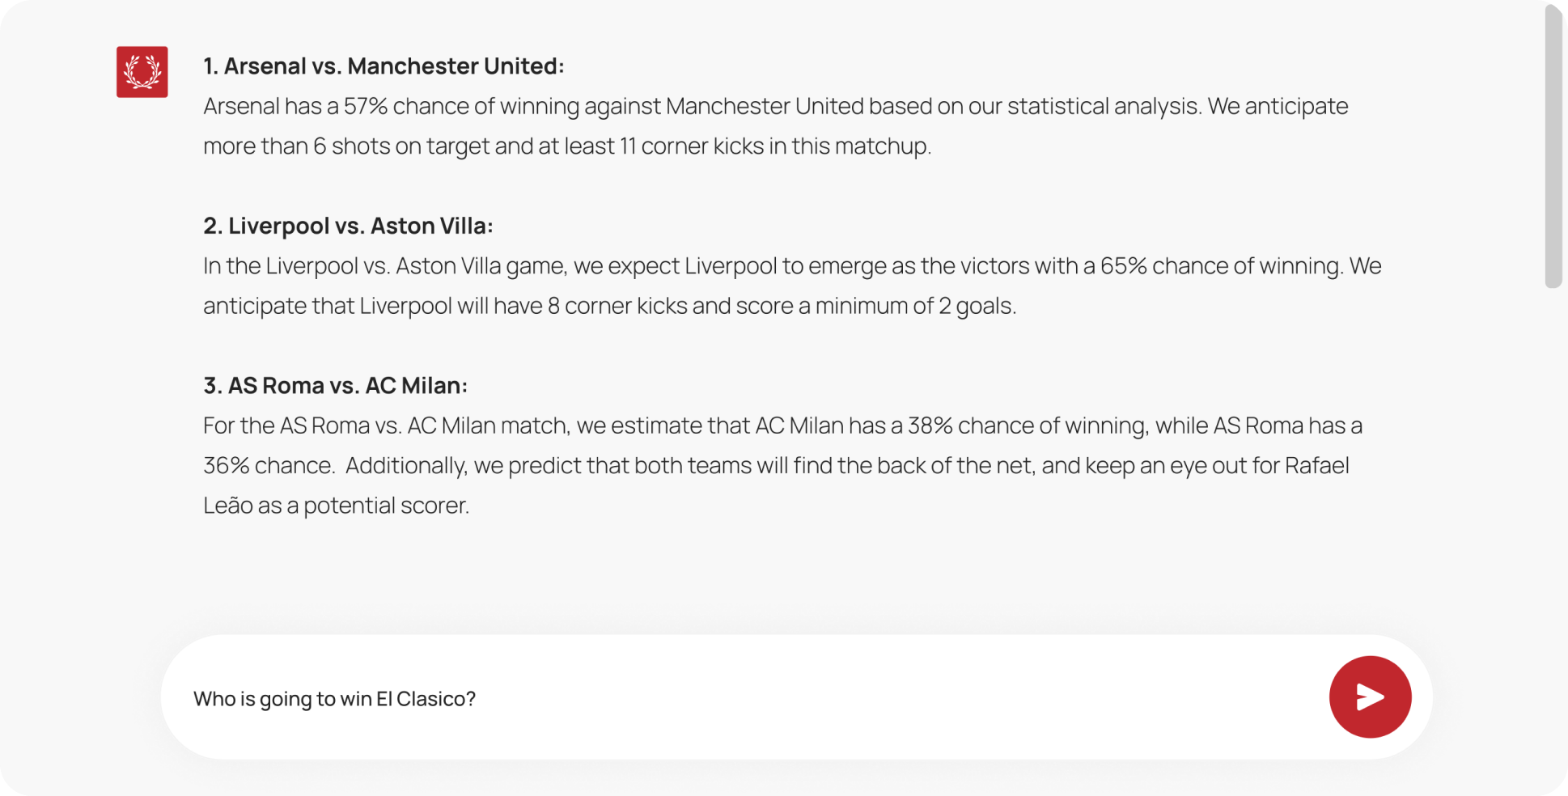Click "potential scorer" at the end of the message
The height and width of the screenshot is (796, 1568).
[386, 506]
